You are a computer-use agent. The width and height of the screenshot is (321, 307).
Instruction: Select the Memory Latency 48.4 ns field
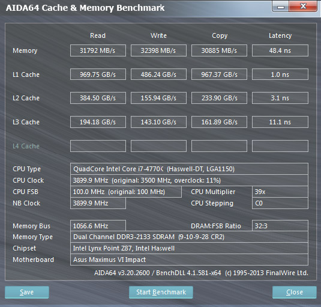[280, 50]
